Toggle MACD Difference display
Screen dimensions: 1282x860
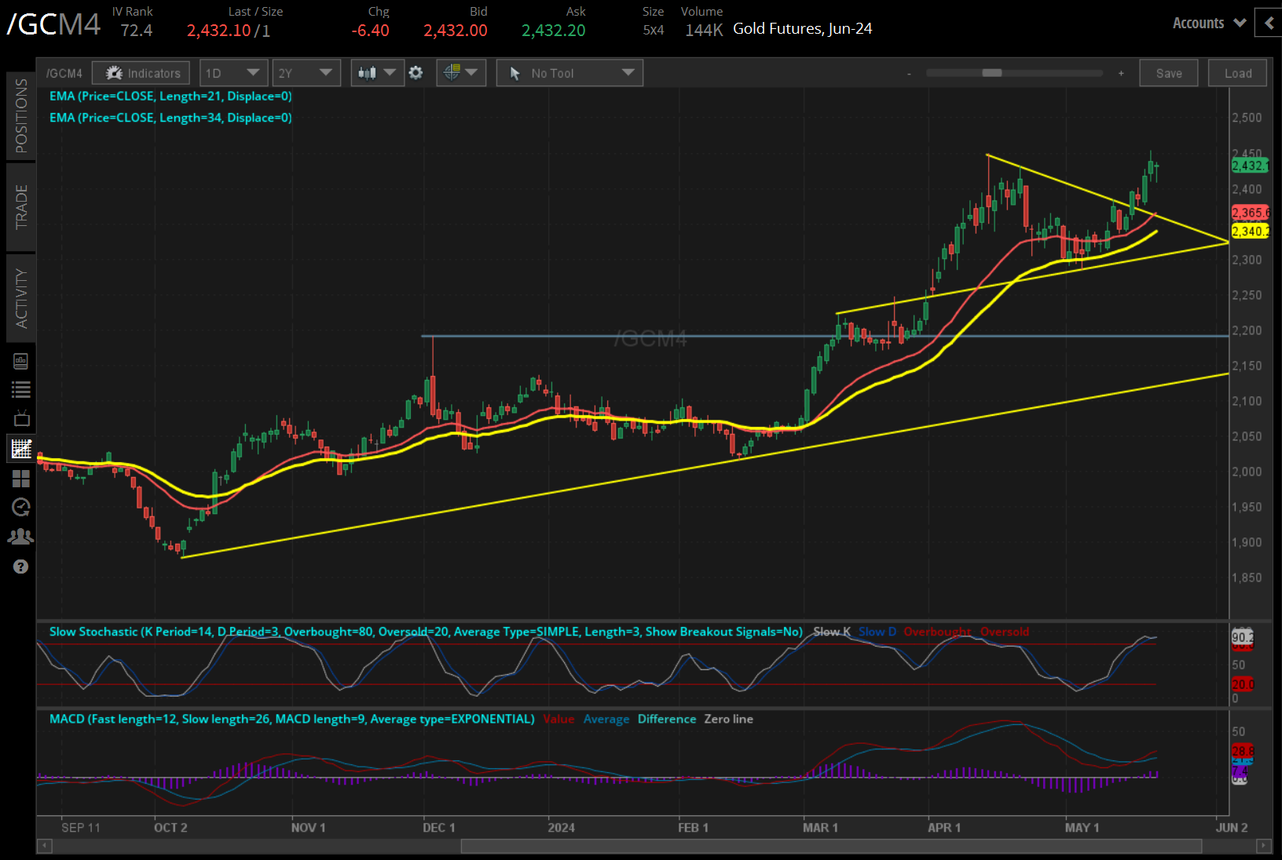[666, 719]
